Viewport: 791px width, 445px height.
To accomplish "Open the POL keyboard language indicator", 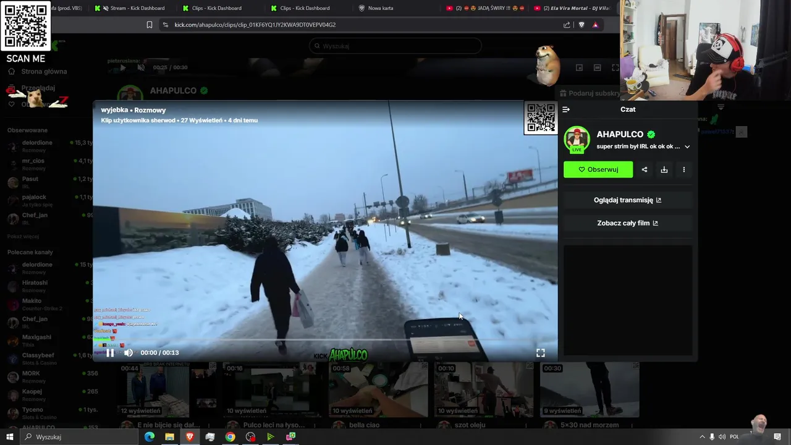I will (734, 437).
